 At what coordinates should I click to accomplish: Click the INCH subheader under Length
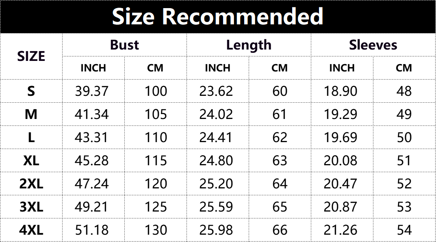point(217,68)
